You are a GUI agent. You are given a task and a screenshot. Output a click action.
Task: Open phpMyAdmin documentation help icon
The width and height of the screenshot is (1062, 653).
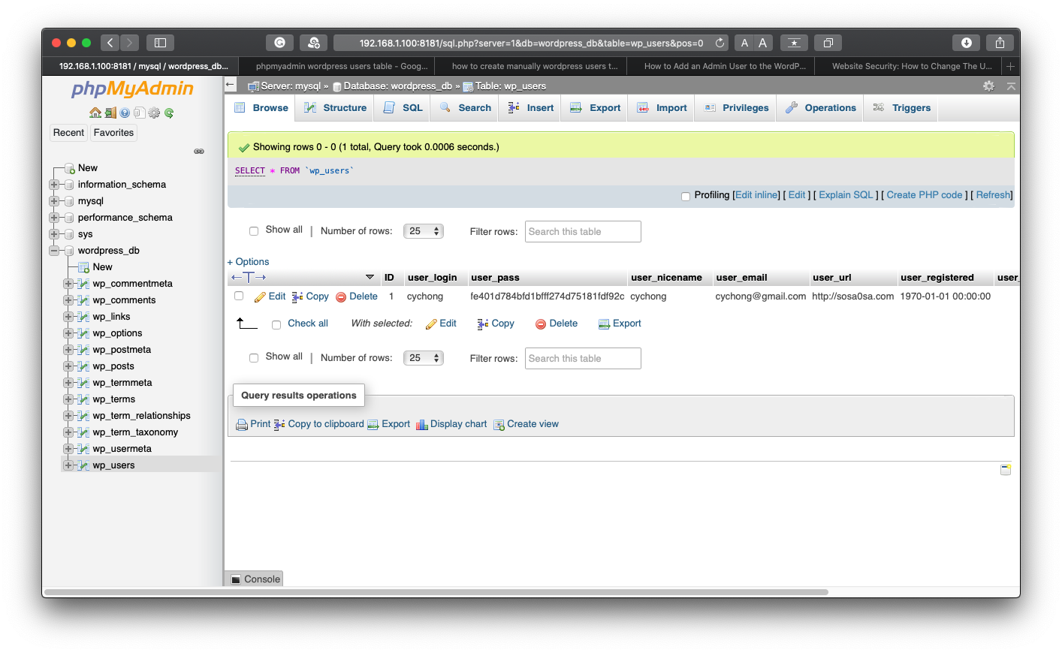[x=125, y=113]
